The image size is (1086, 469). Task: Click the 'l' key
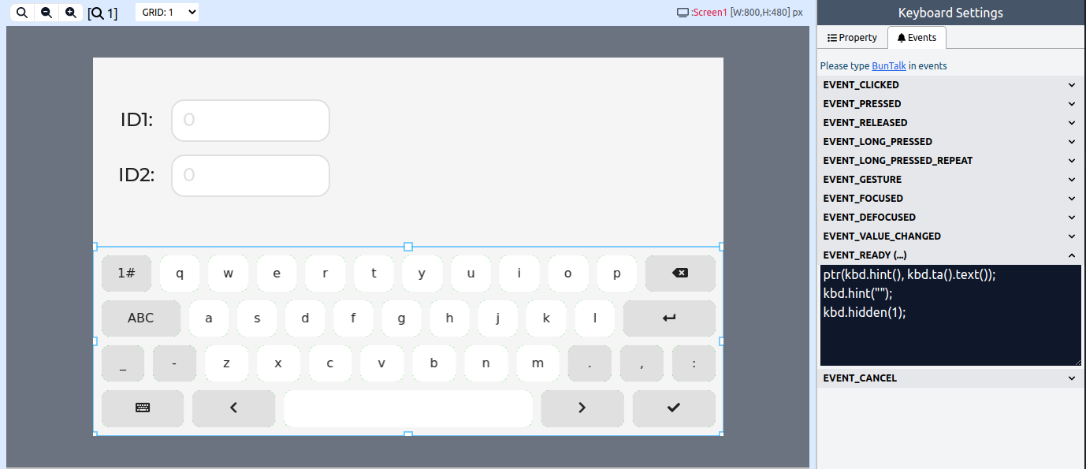[595, 318]
